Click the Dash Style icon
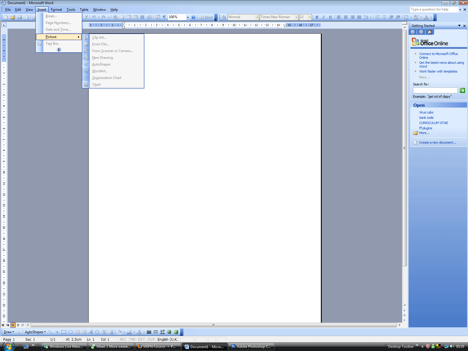The image size is (468, 351). pos(156,332)
